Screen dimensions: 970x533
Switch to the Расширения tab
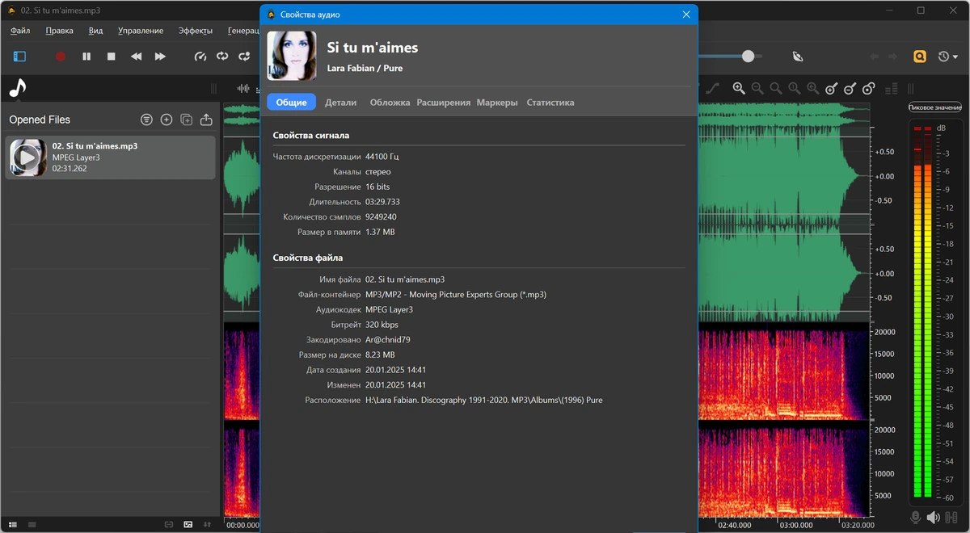(x=443, y=103)
